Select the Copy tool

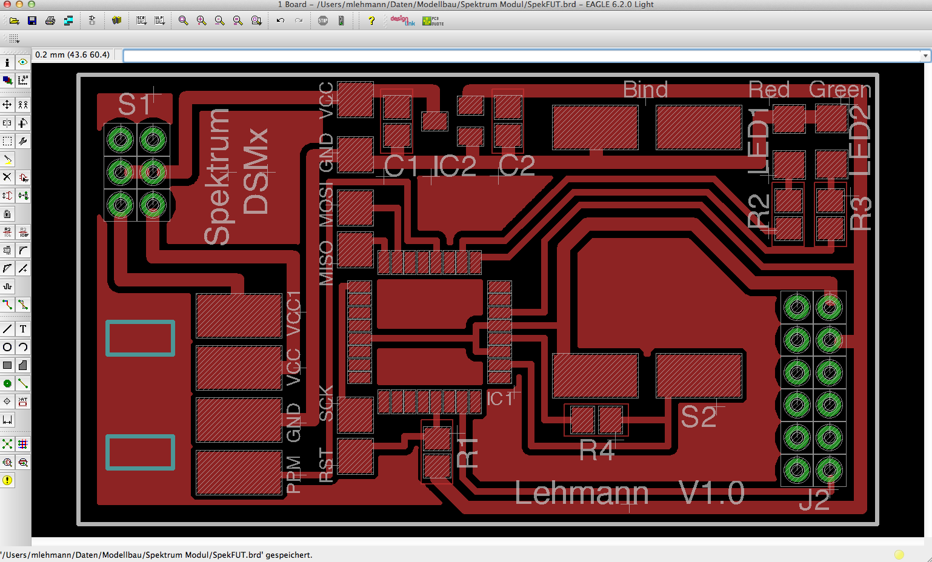[23, 105]
